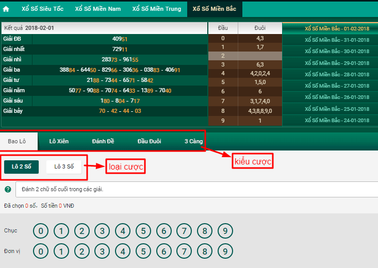Select digit 3 in the Đơn vị row

[102, 252]
